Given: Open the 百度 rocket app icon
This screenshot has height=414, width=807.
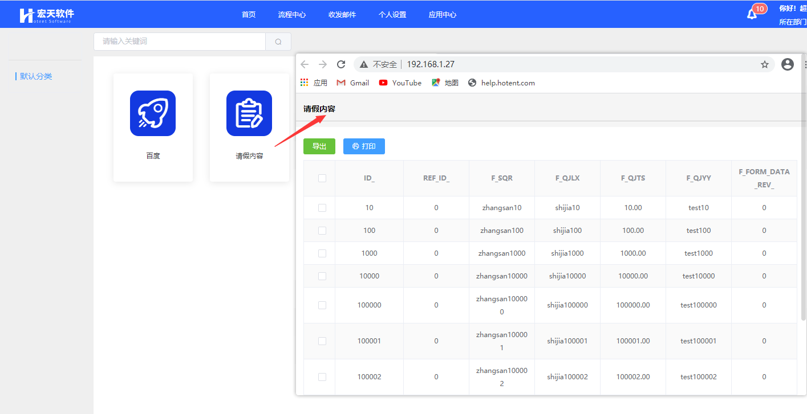Looking at the screenshot, I should [x=153, y=113].
